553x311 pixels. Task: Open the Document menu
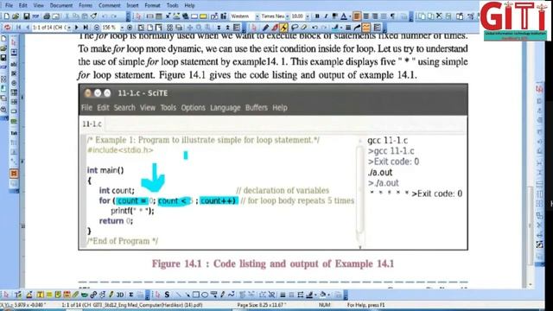(x=61, y=5)
